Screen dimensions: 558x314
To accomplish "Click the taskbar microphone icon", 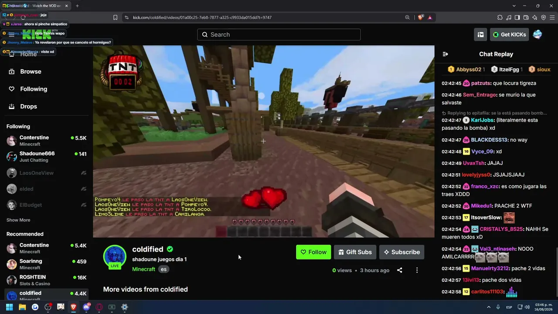I will tap(498, 307).
